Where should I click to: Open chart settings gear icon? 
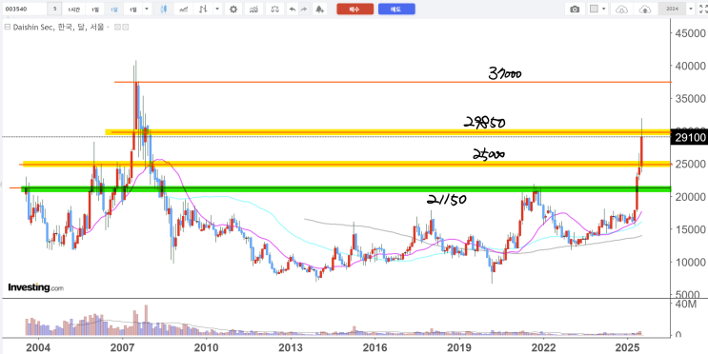point(233,9)
